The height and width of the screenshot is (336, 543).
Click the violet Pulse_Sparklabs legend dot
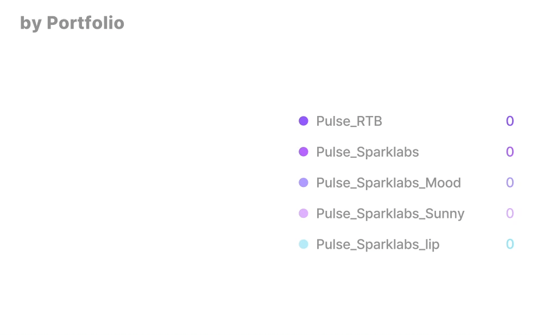point(304,152)
